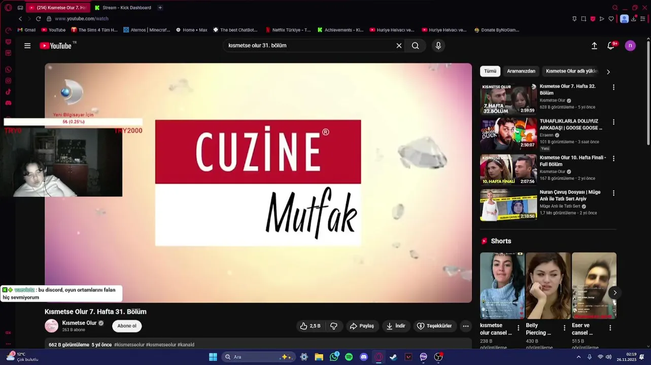Switch to the Kısmetse Olur YouTube tab
Image resolution: width=651 pixels, height=365 pixels.
[57, 8]
